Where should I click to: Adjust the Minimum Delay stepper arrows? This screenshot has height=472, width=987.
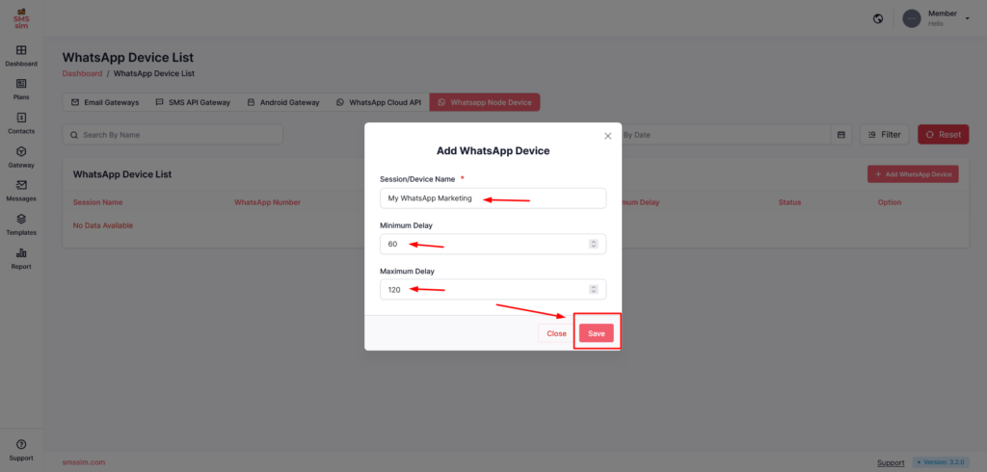click(x=594, y=244)
